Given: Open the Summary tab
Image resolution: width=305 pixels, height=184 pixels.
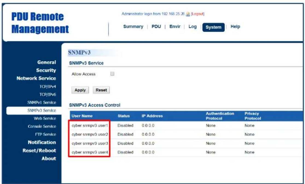Looking at the screenshot, I should coord(133,27).
